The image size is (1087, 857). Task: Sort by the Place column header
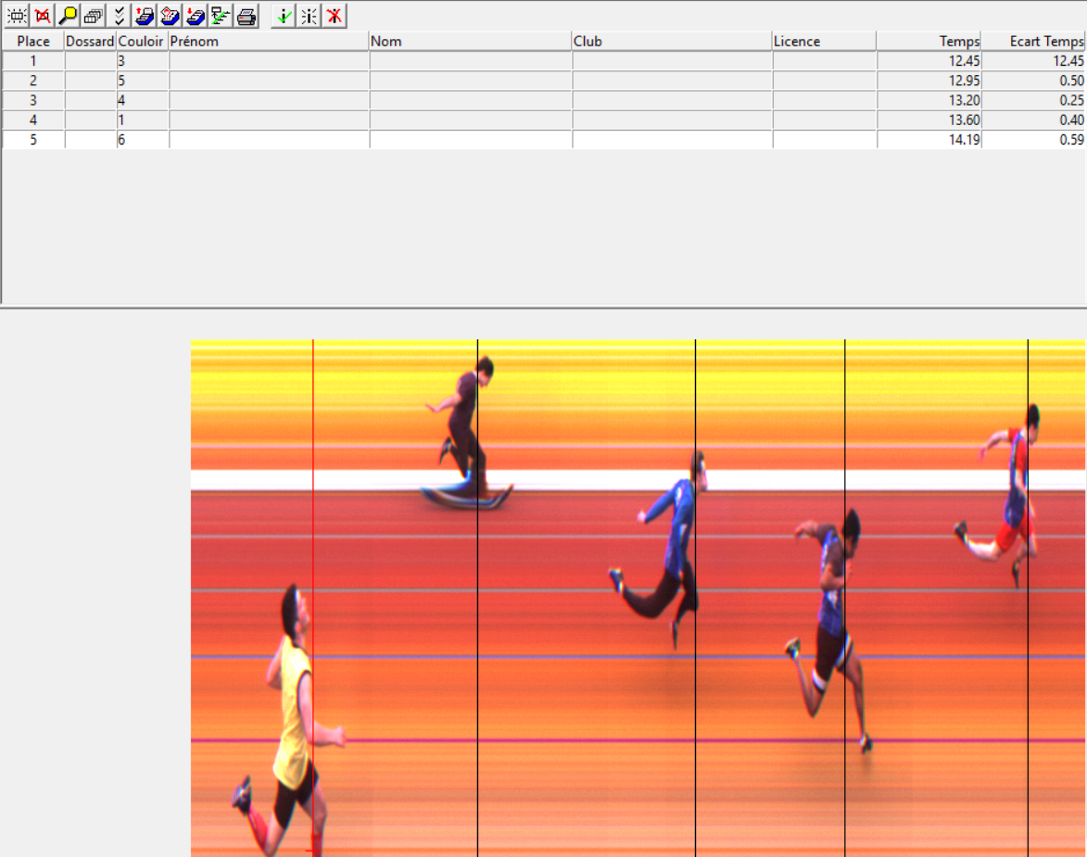coord(33,42)
